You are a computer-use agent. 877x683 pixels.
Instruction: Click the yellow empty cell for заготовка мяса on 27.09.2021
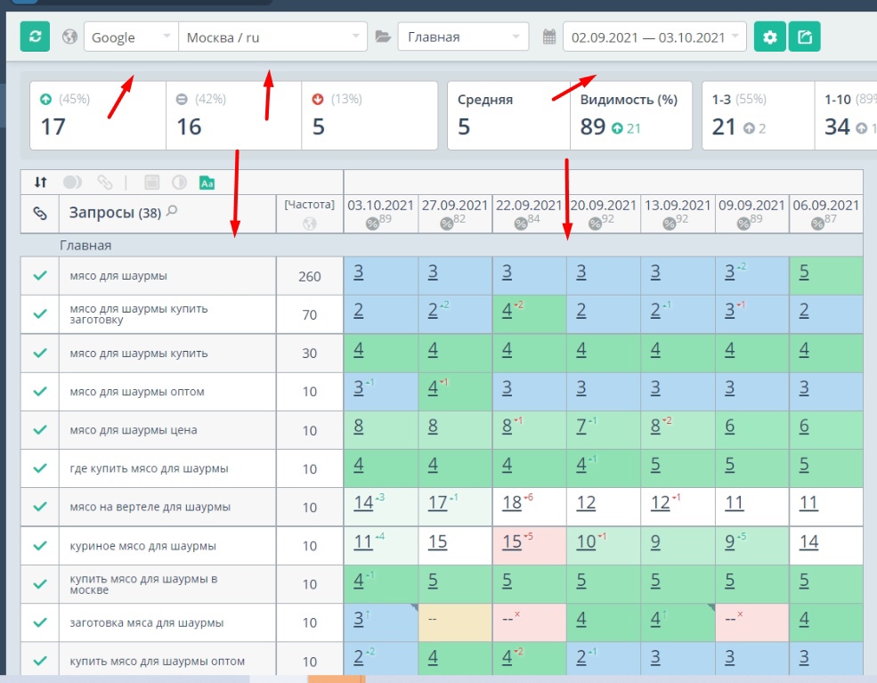[455, 622]
